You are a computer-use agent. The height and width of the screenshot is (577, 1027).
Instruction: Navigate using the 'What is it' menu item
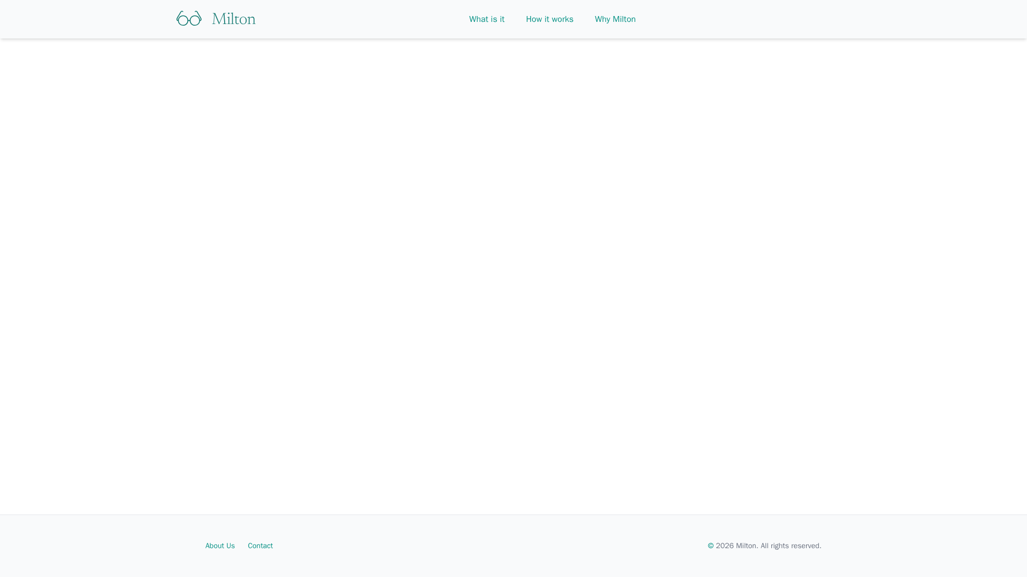486,19
